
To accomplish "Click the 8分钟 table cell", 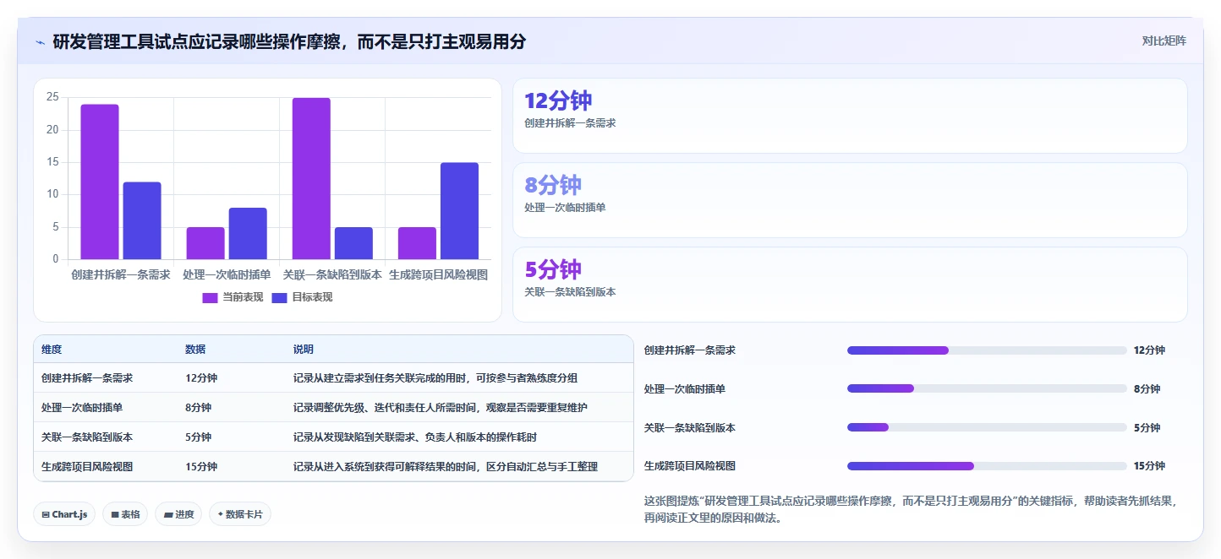I will click(x=199, y=408).
